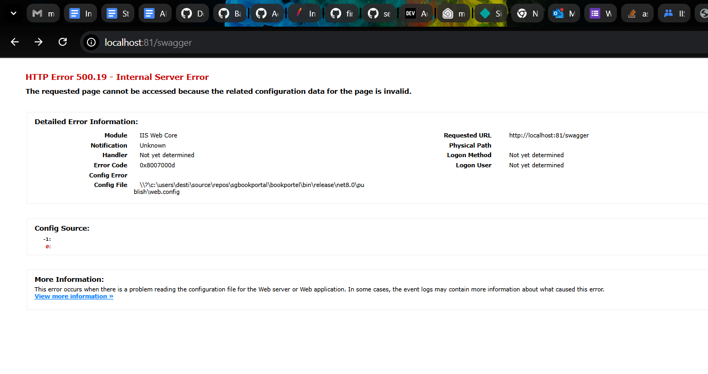Open the purple list icon tab

tap(600, 13)
